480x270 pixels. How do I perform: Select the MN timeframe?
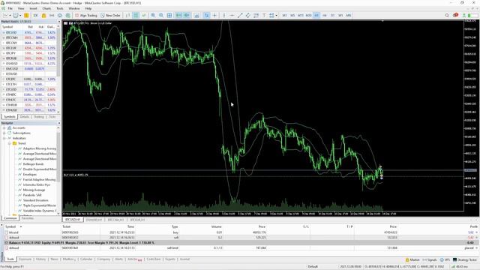click(x=348, y=15)
